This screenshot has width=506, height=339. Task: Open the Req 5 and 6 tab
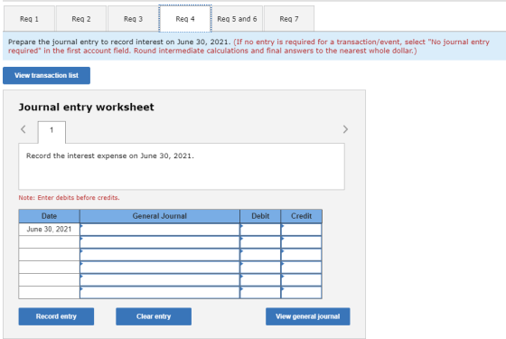237,19
